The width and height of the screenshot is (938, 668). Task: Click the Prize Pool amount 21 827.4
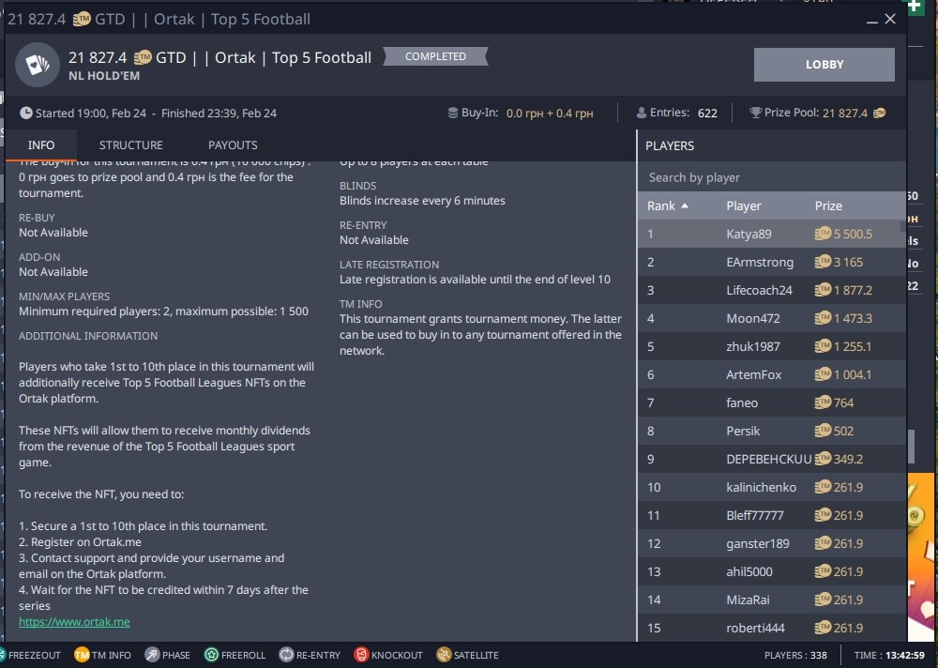845,114
